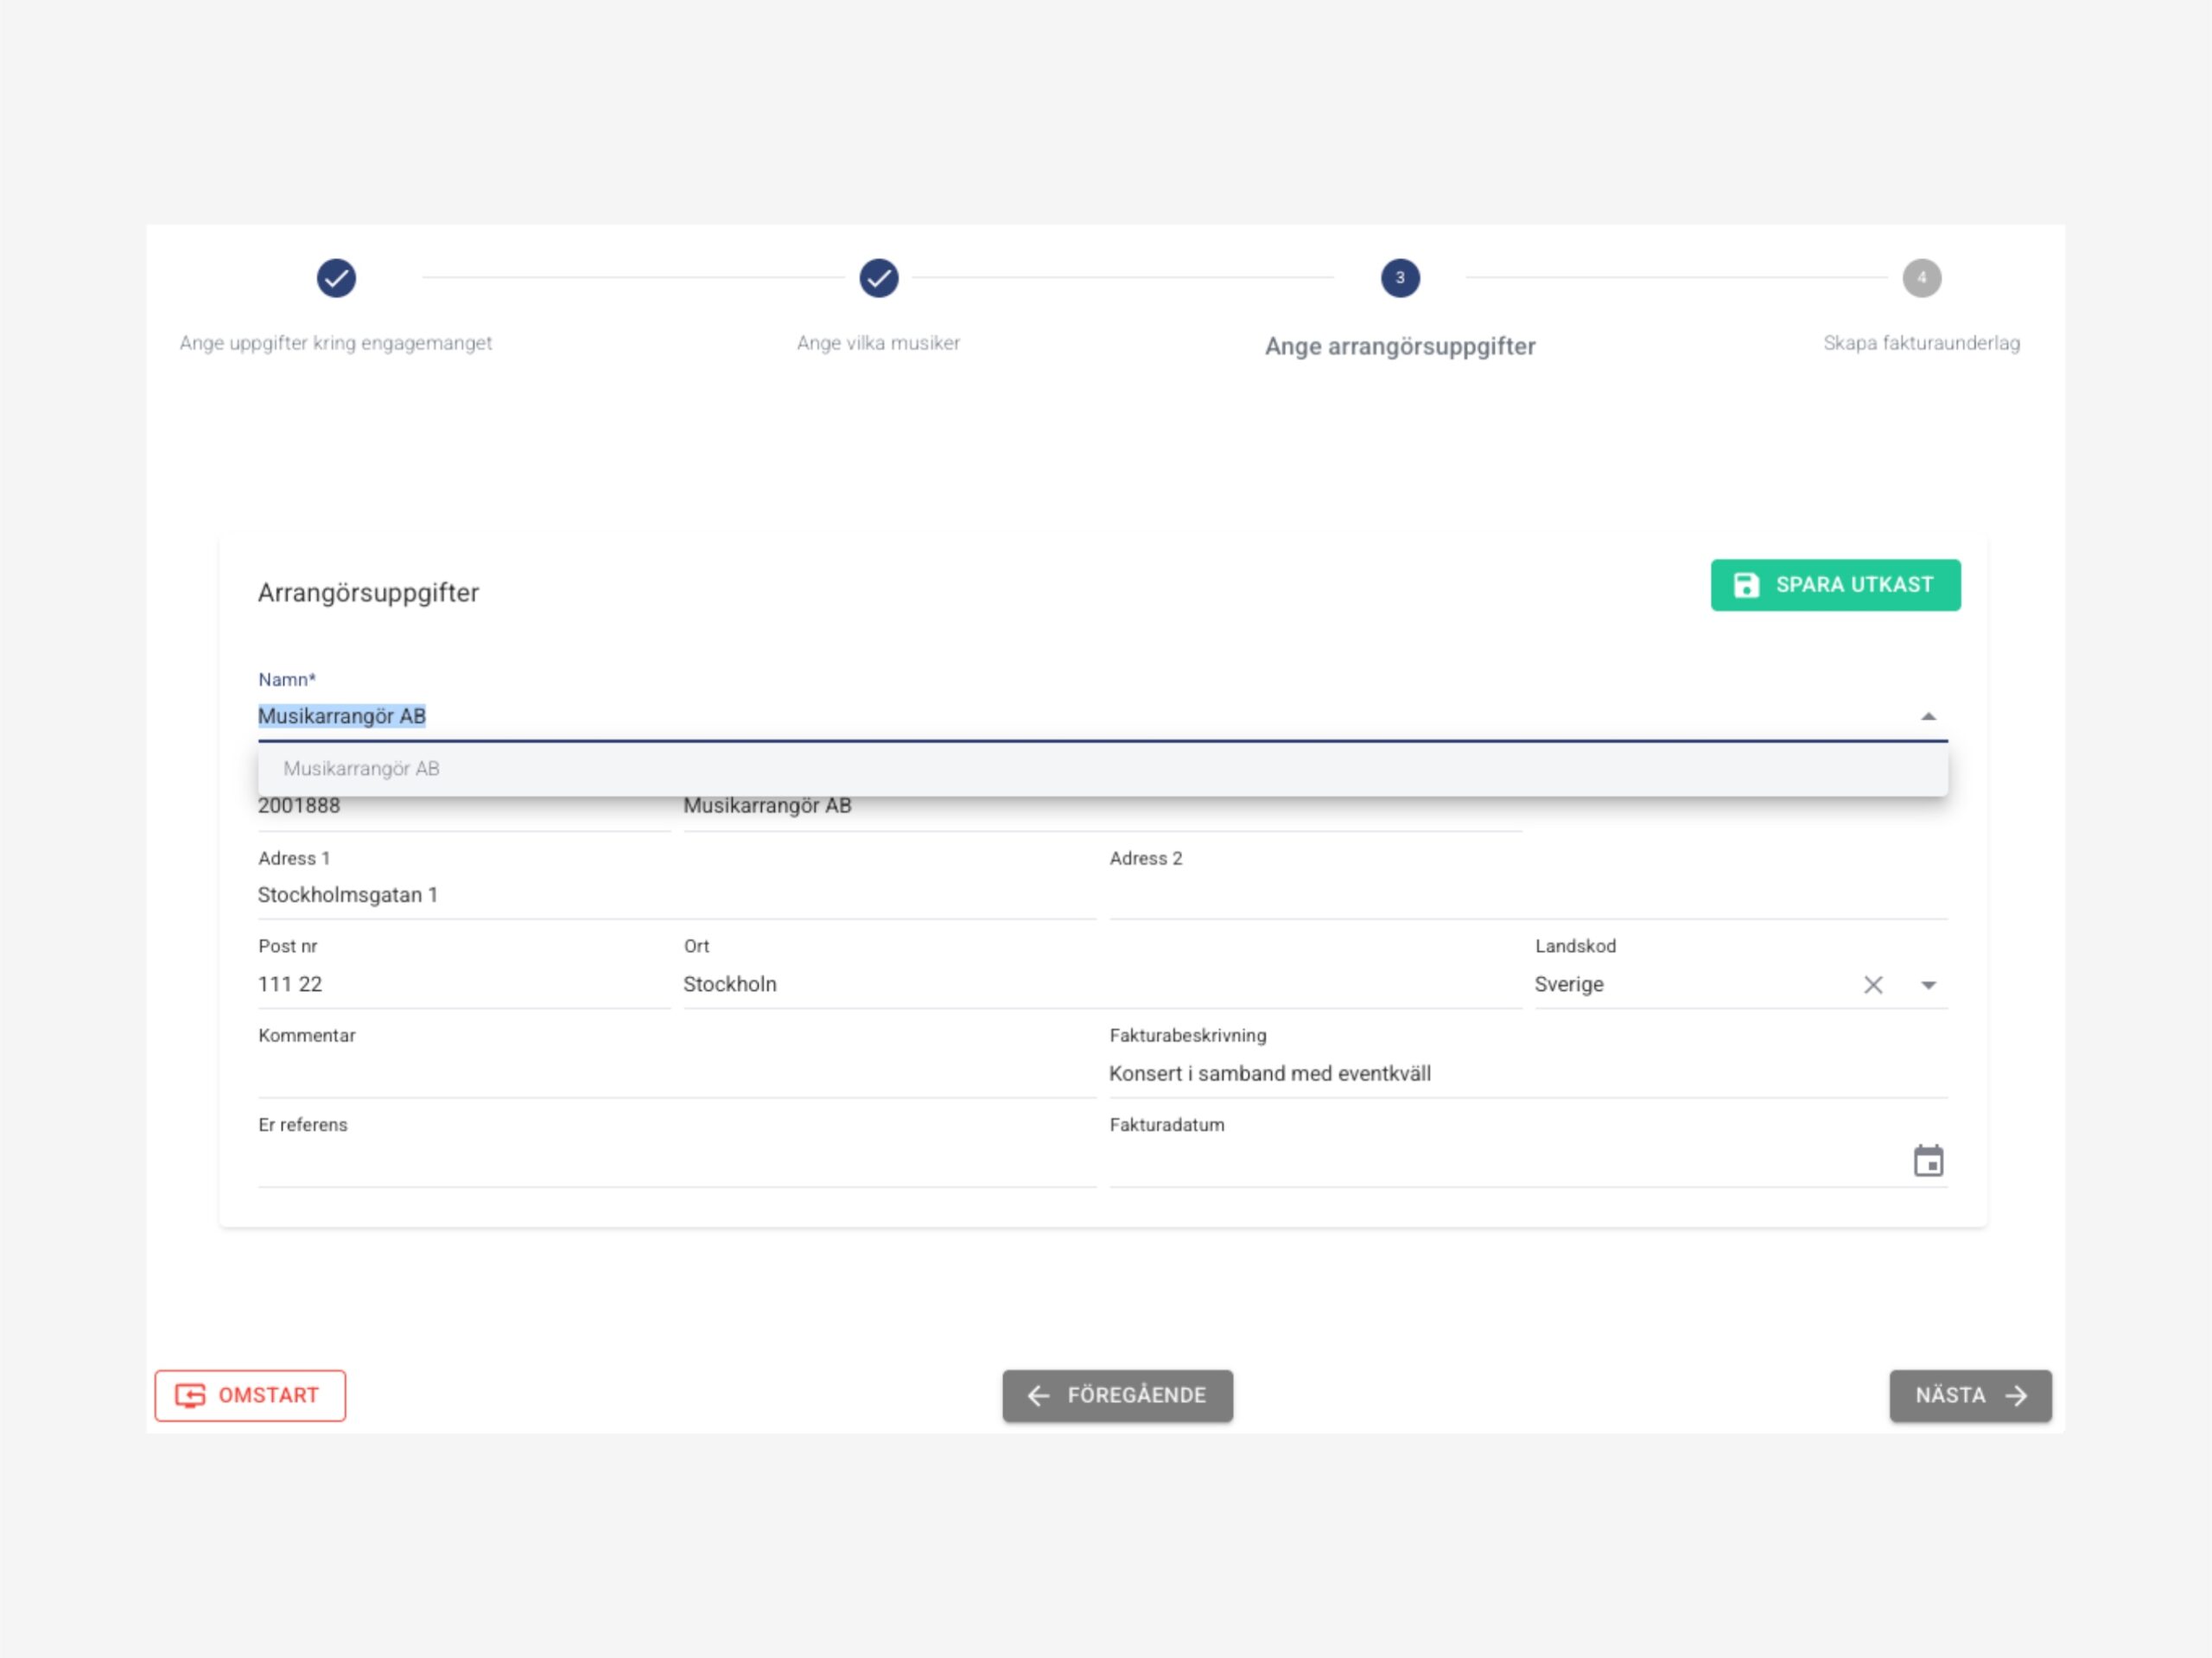Click the grey step 4 circle
2212x1658 pixels.
point(1920,278)
